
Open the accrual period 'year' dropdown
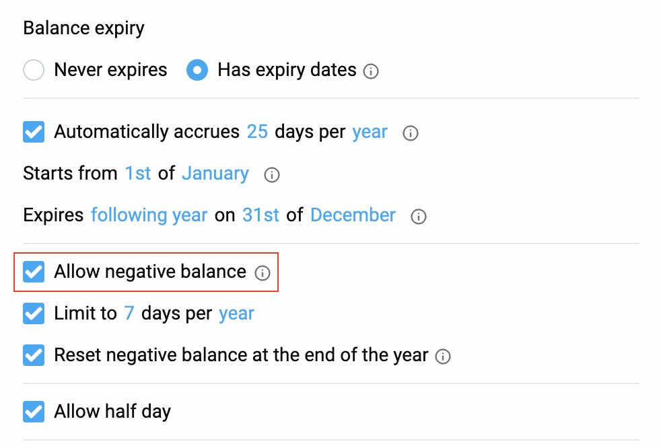click(370, 132)
